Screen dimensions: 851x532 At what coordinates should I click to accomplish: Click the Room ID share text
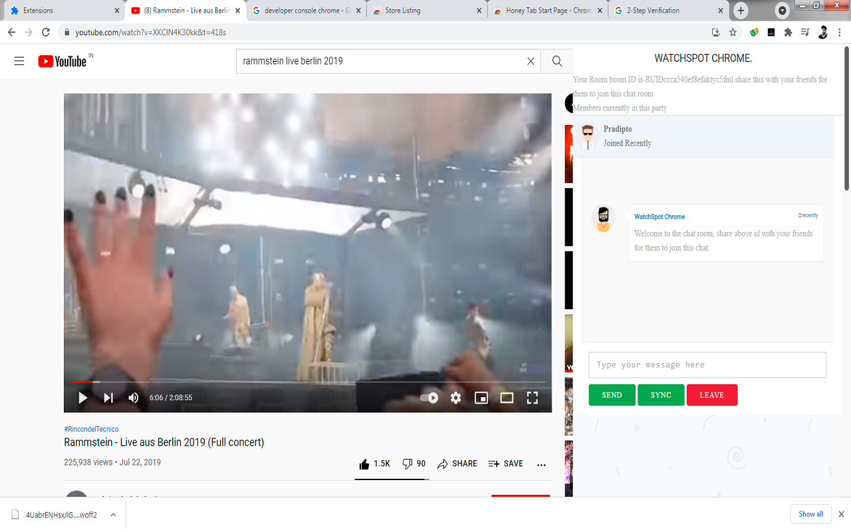pos(700,86)
